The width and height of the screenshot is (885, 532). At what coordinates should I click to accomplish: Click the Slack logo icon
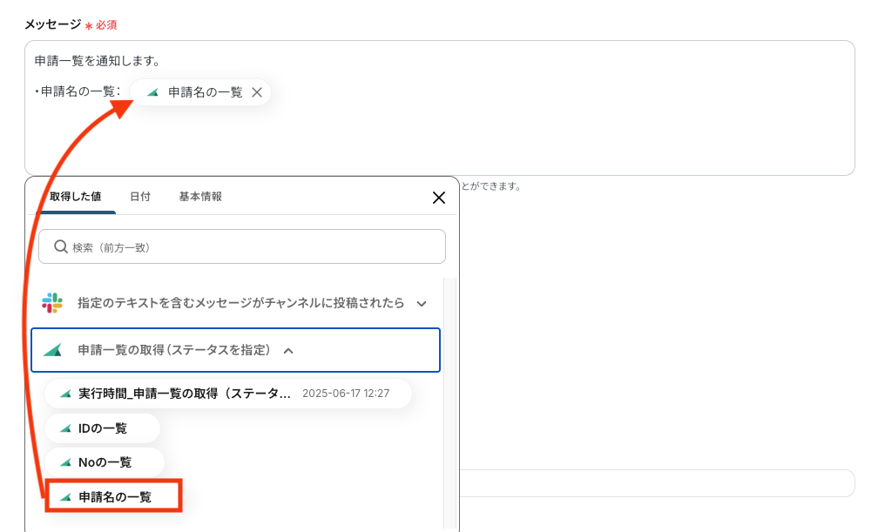pyautogui.click(x=52, y=303)
